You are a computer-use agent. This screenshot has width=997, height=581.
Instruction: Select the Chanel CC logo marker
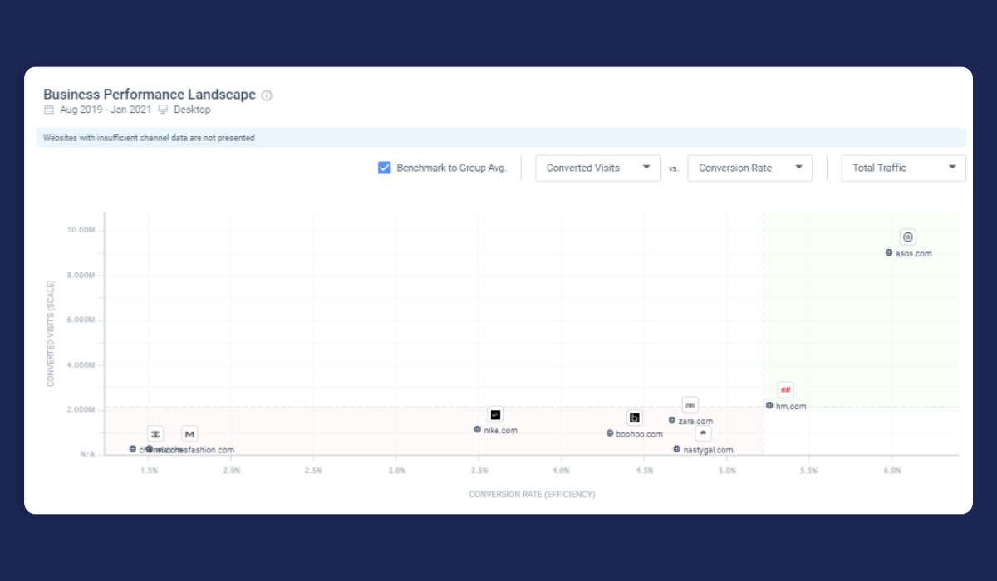coord(155,433)
